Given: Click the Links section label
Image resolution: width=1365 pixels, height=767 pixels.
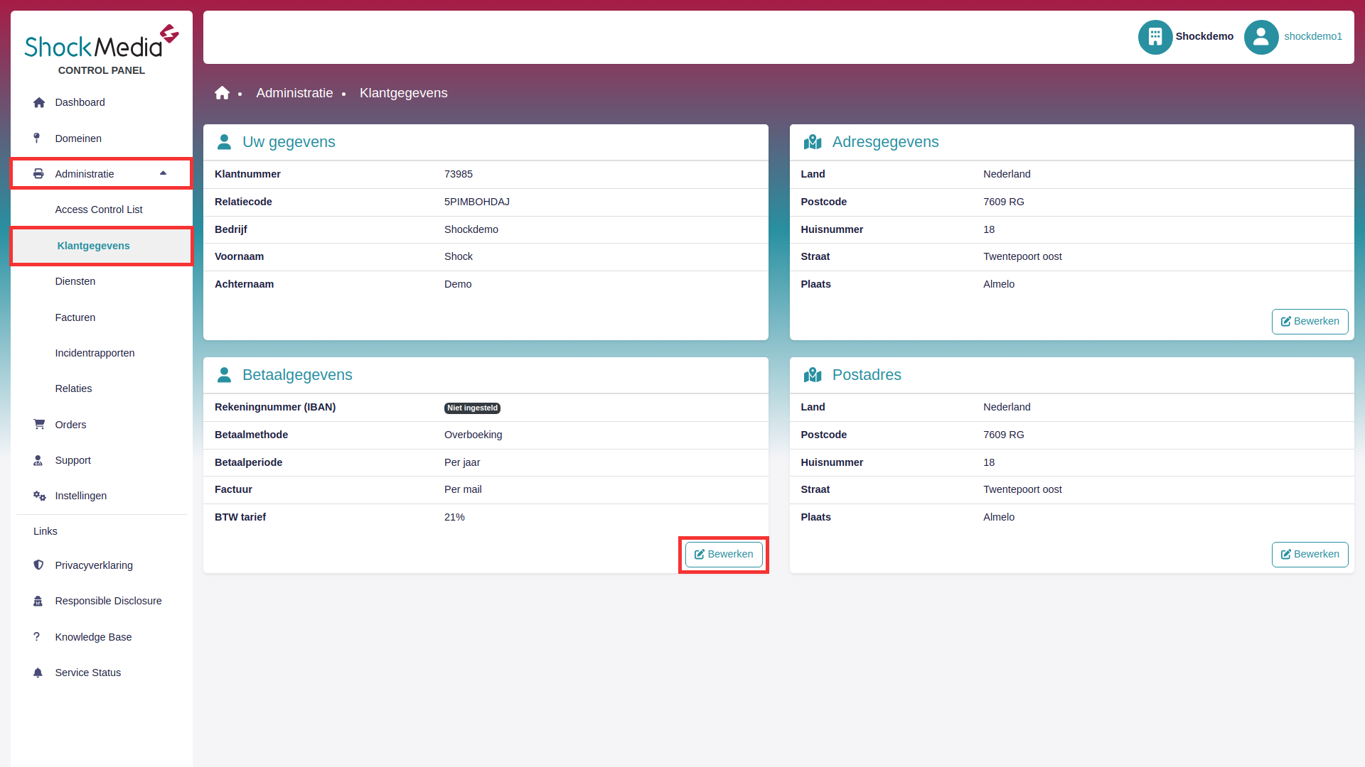Looking at the screenshot, I should [x=45, y=531].
